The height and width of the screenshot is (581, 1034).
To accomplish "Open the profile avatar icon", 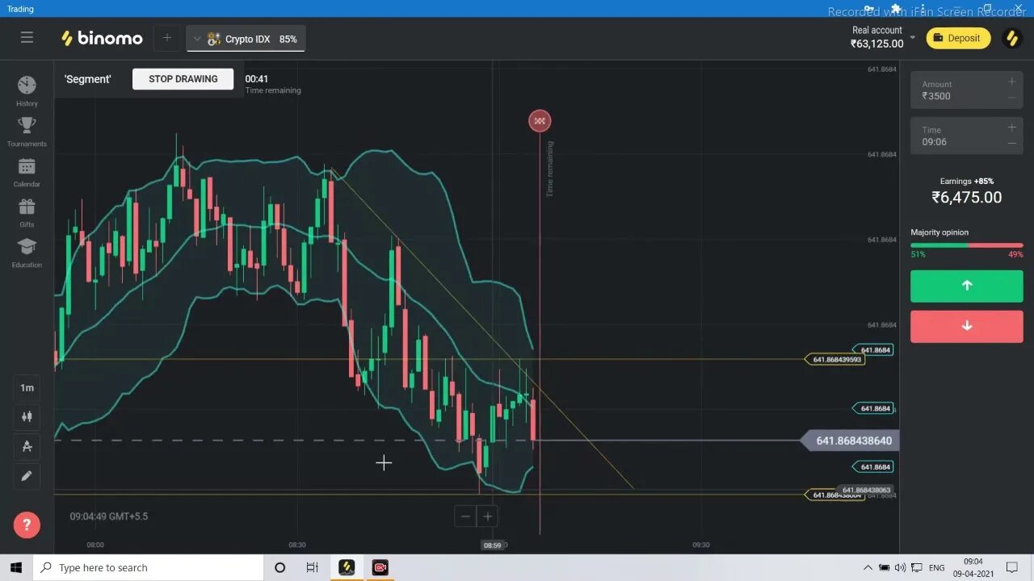I will 1011,38.
